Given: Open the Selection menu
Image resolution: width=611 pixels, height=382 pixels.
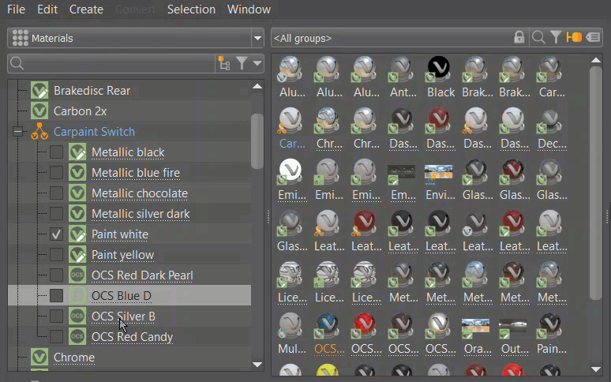Looking at the screenshot, I should click(191, 9).
